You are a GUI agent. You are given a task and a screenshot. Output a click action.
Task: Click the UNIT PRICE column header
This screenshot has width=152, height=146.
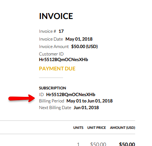coord(96,128)
